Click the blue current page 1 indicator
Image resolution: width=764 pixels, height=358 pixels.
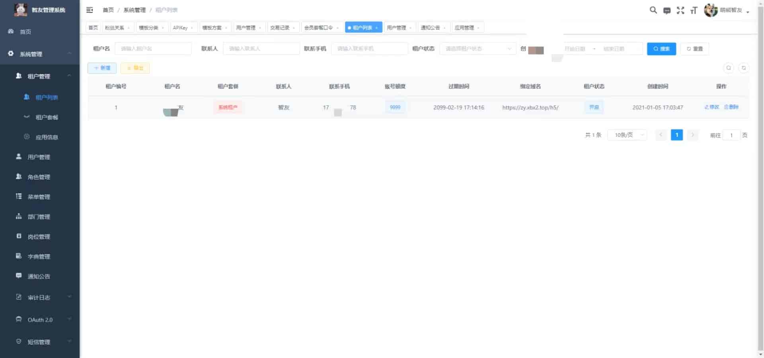(676, 135)
